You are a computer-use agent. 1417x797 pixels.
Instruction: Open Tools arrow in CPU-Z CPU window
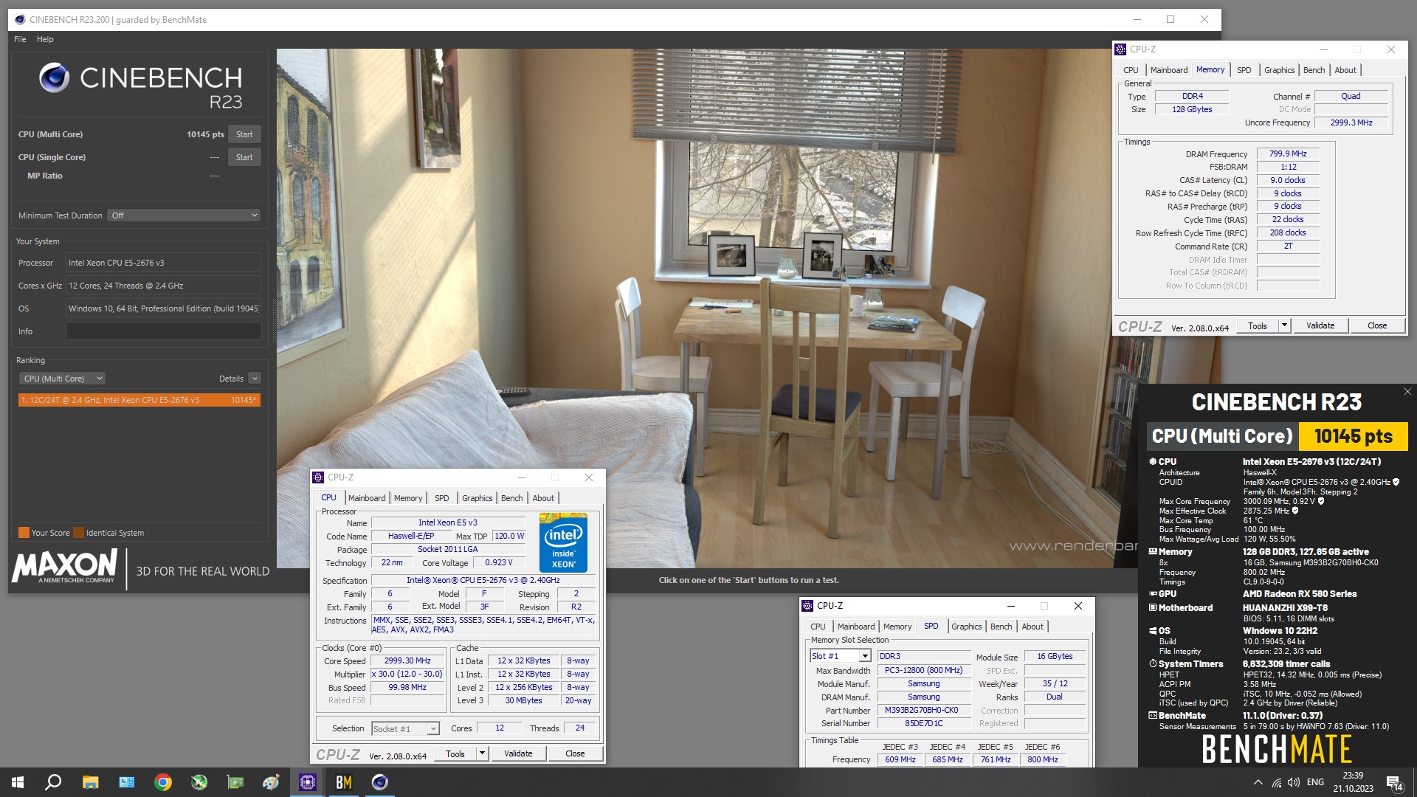(x=482, y=753)
